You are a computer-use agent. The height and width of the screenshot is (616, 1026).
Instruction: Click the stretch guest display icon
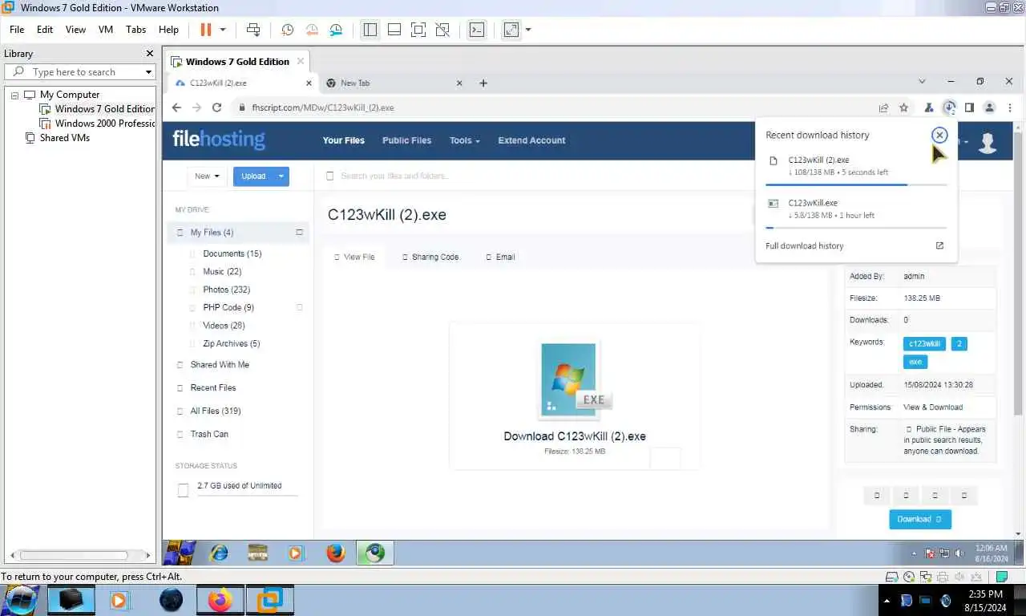click(511, 30)
